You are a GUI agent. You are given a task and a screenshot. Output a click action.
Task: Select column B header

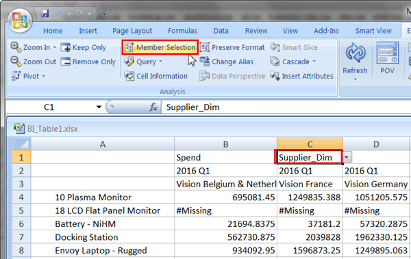(x=225, y=144)
